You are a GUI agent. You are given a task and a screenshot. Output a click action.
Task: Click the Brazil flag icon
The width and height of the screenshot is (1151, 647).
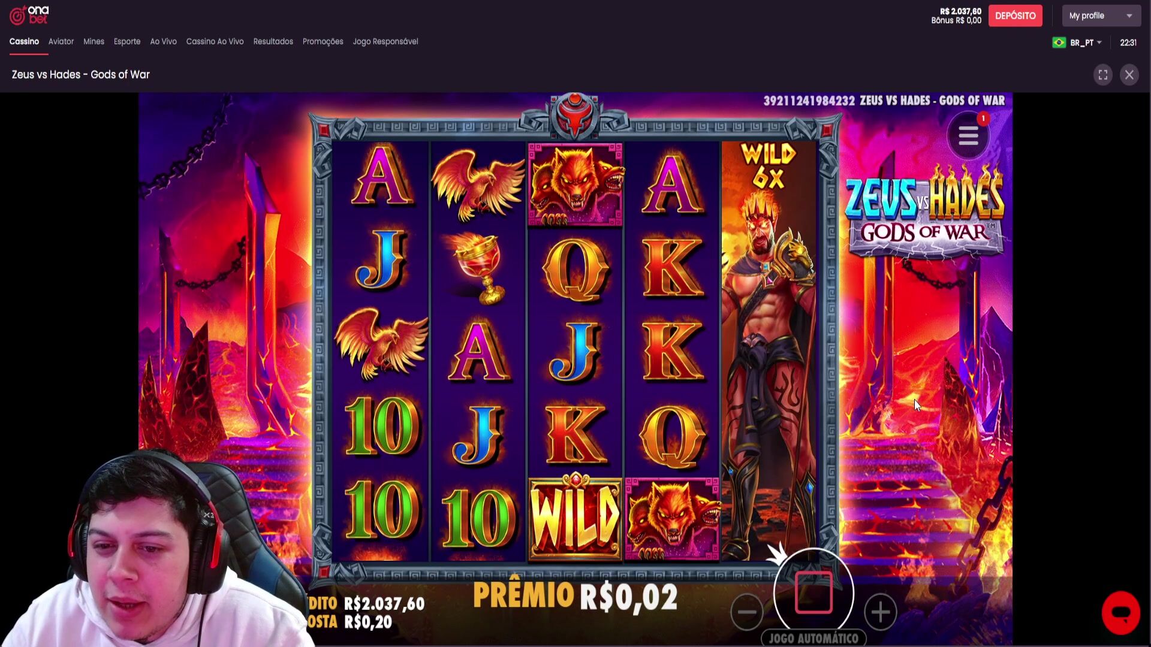coord(1059,43)
